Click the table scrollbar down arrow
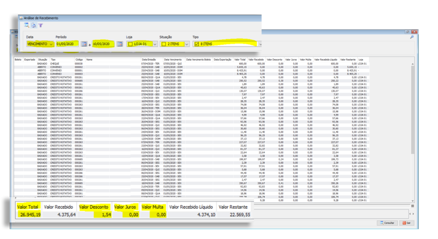The image size is (438, 239). point(413,200)
